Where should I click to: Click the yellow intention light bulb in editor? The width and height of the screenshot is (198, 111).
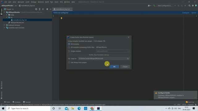click(x=62, y=18)
